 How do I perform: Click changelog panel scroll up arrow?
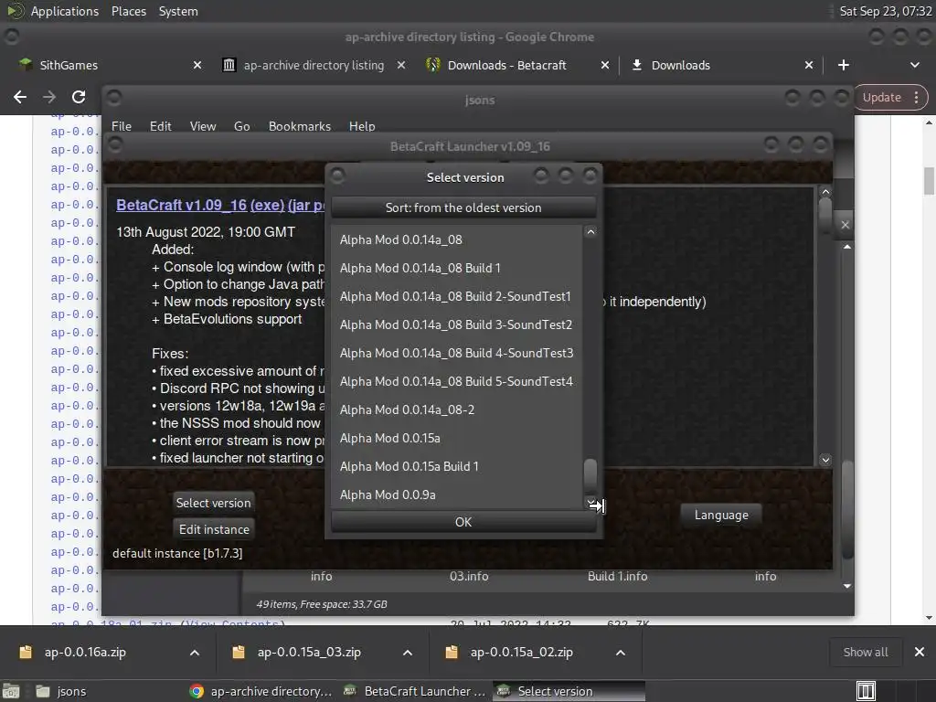pos(825,192)
